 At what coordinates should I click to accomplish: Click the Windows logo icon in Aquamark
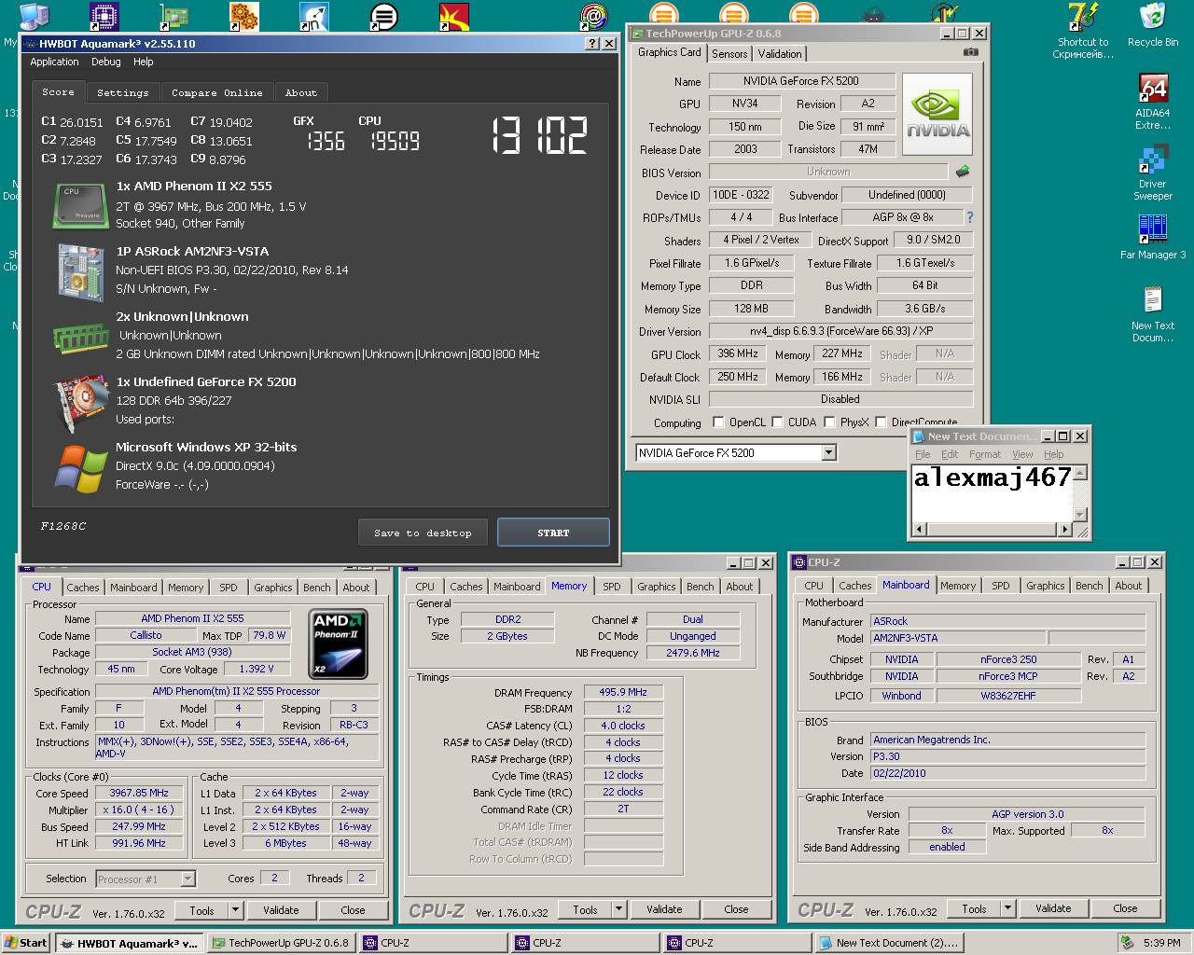pos(81,468)
